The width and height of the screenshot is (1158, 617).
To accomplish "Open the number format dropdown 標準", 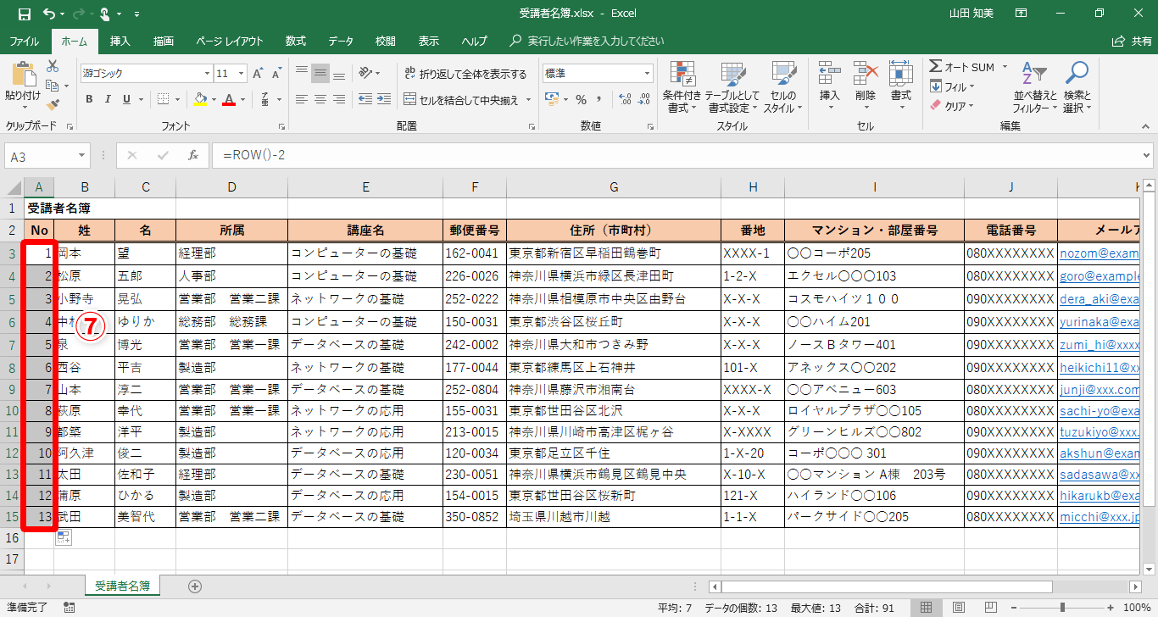I will (x=647, y=74).
